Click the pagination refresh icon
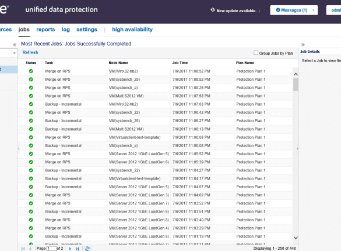The image size is (341, 251). coord(87,249)
